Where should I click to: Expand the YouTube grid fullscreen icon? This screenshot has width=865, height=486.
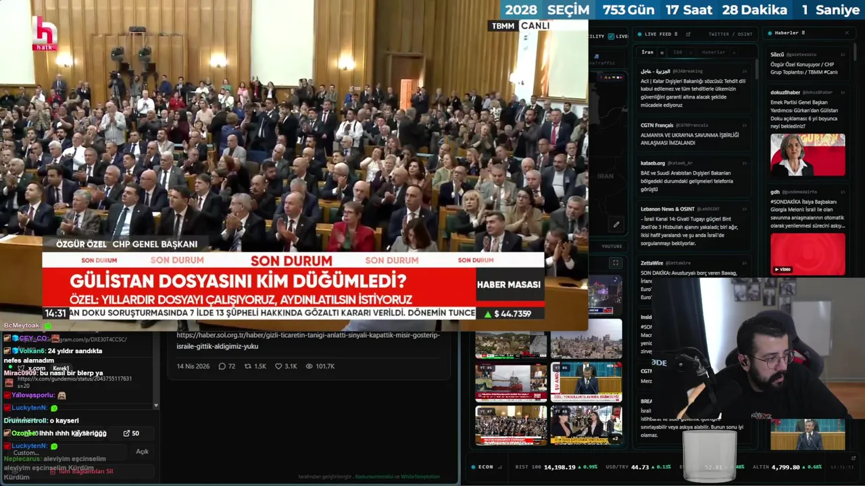tap(615, 263)
